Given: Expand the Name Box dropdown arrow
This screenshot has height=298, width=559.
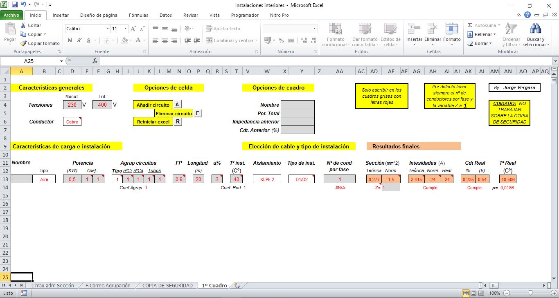Looking at the screenshot, I should click(61, 61).
